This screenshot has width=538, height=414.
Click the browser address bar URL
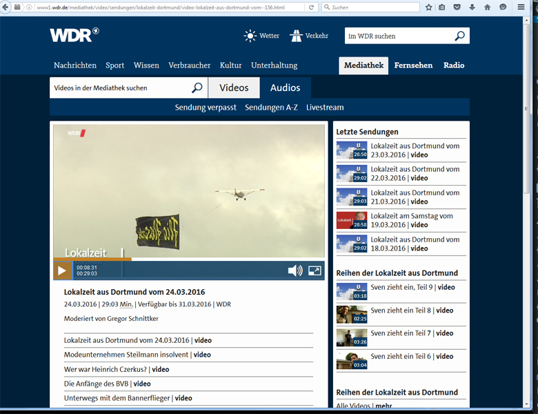pyautogui.click(x=161, y=7)
